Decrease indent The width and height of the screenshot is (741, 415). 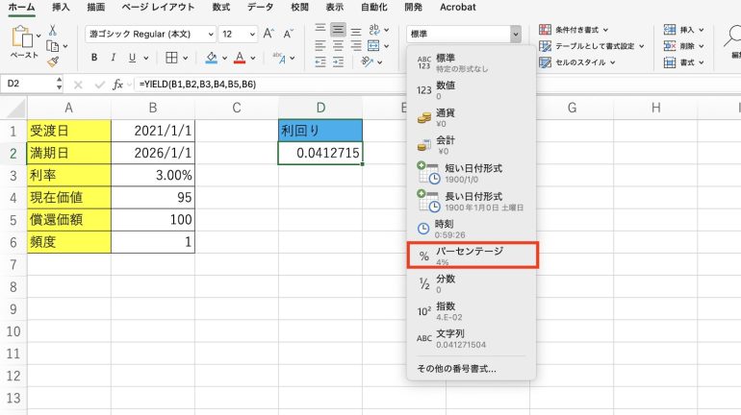point(320,61)
